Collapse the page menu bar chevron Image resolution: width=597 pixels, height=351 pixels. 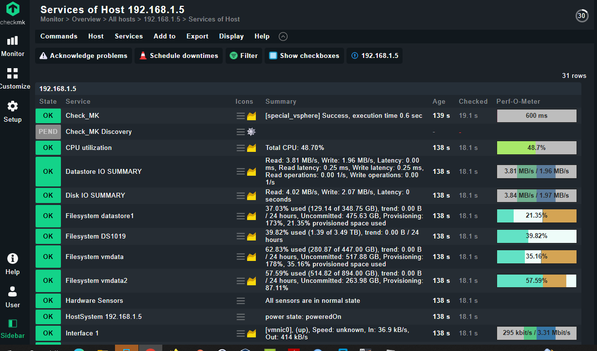(283, 37)
